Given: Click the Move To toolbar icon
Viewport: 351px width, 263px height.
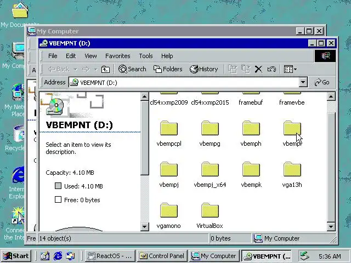Looking at the screenshot, I should (233, 69).
